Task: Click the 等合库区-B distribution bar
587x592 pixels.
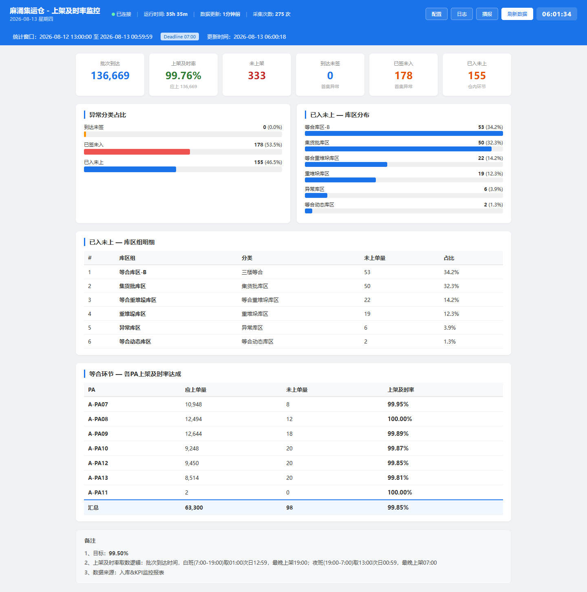Action: (x=404, y=133)
